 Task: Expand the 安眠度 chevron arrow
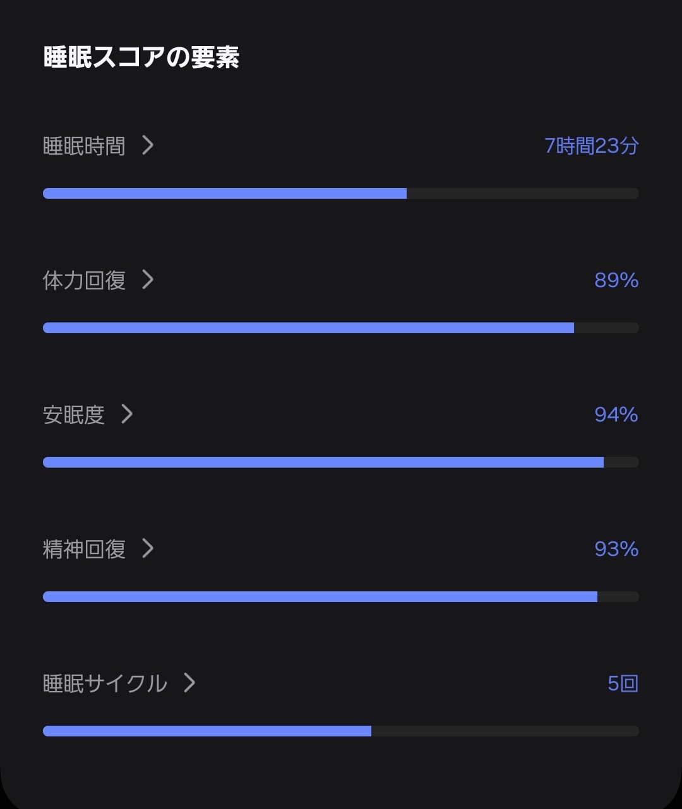click(127, 414)
